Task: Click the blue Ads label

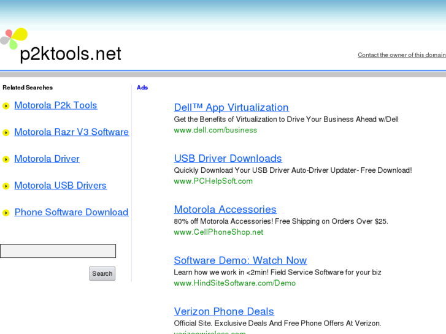Action: 142,88
